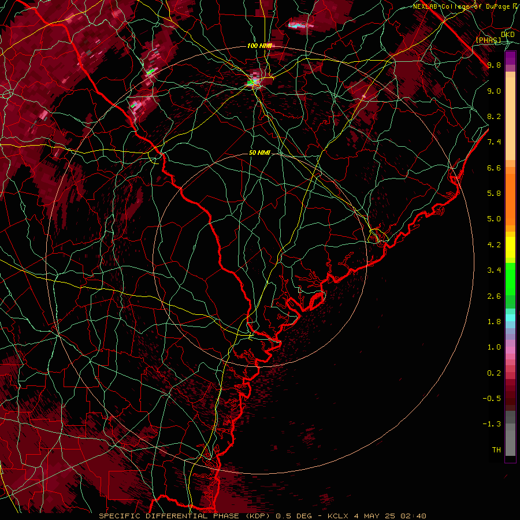The height and width of the screenshot is (520, 520).
Task: Select the orange color bar segment
Action: click(510, 199)
